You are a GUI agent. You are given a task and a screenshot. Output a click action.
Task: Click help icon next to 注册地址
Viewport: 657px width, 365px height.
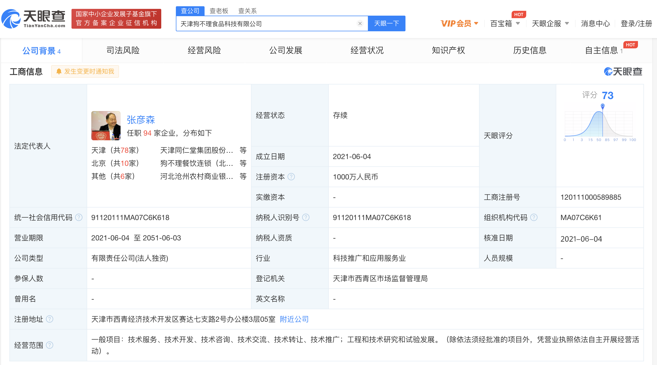click(49, 319)
